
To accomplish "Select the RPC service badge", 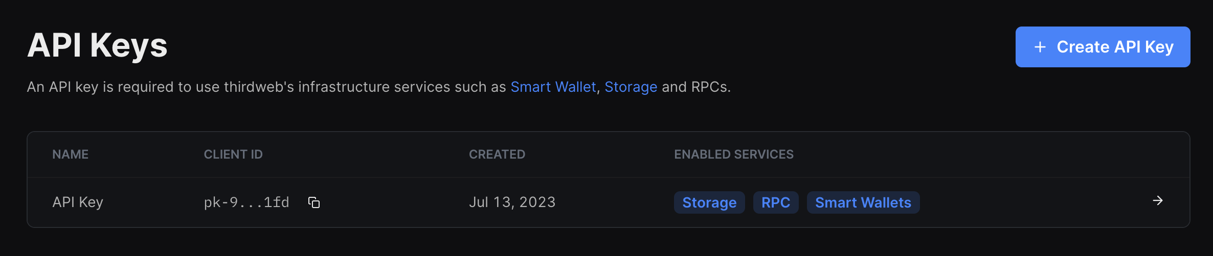I will coord(776,202).
